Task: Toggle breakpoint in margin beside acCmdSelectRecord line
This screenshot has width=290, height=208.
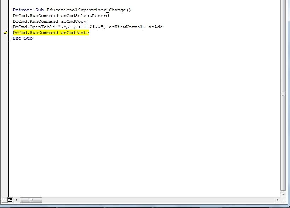Action: point(6,16)
